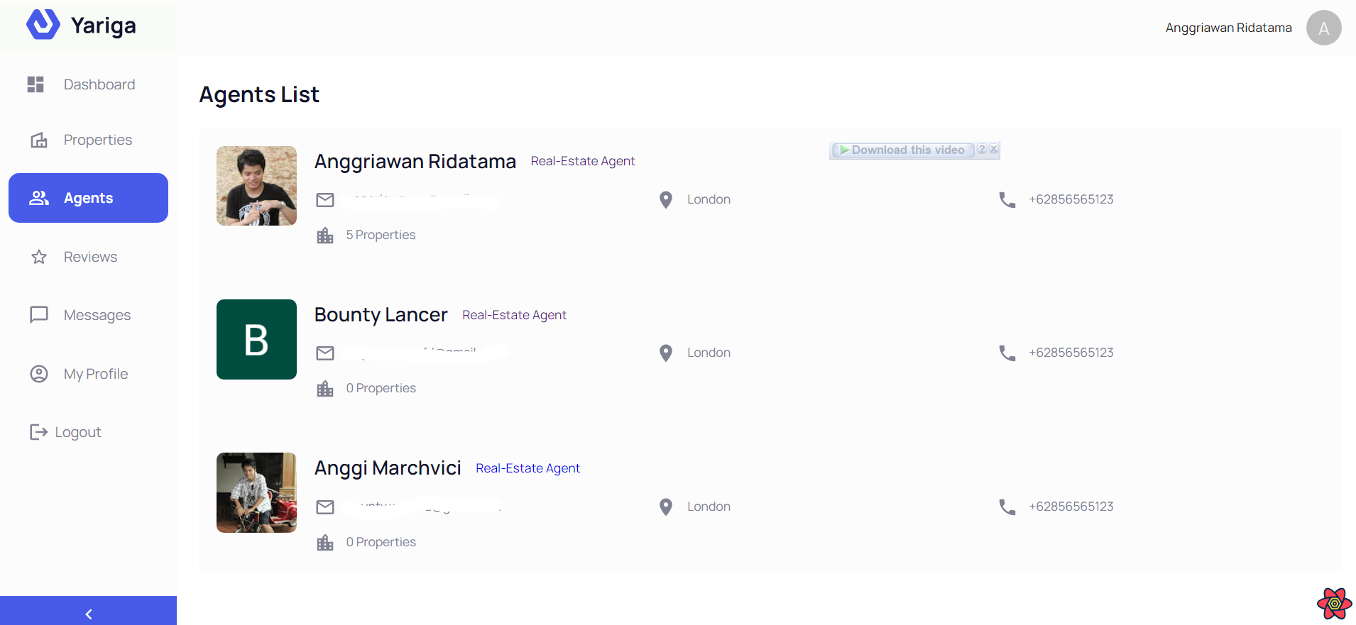Open the Properties sidebar item
Screen dimensions: 1356x625
88,140
